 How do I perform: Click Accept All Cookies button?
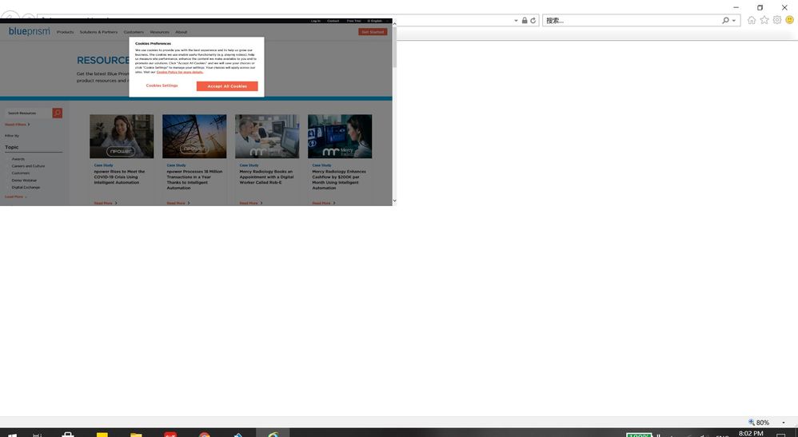[x=227, y=86]
